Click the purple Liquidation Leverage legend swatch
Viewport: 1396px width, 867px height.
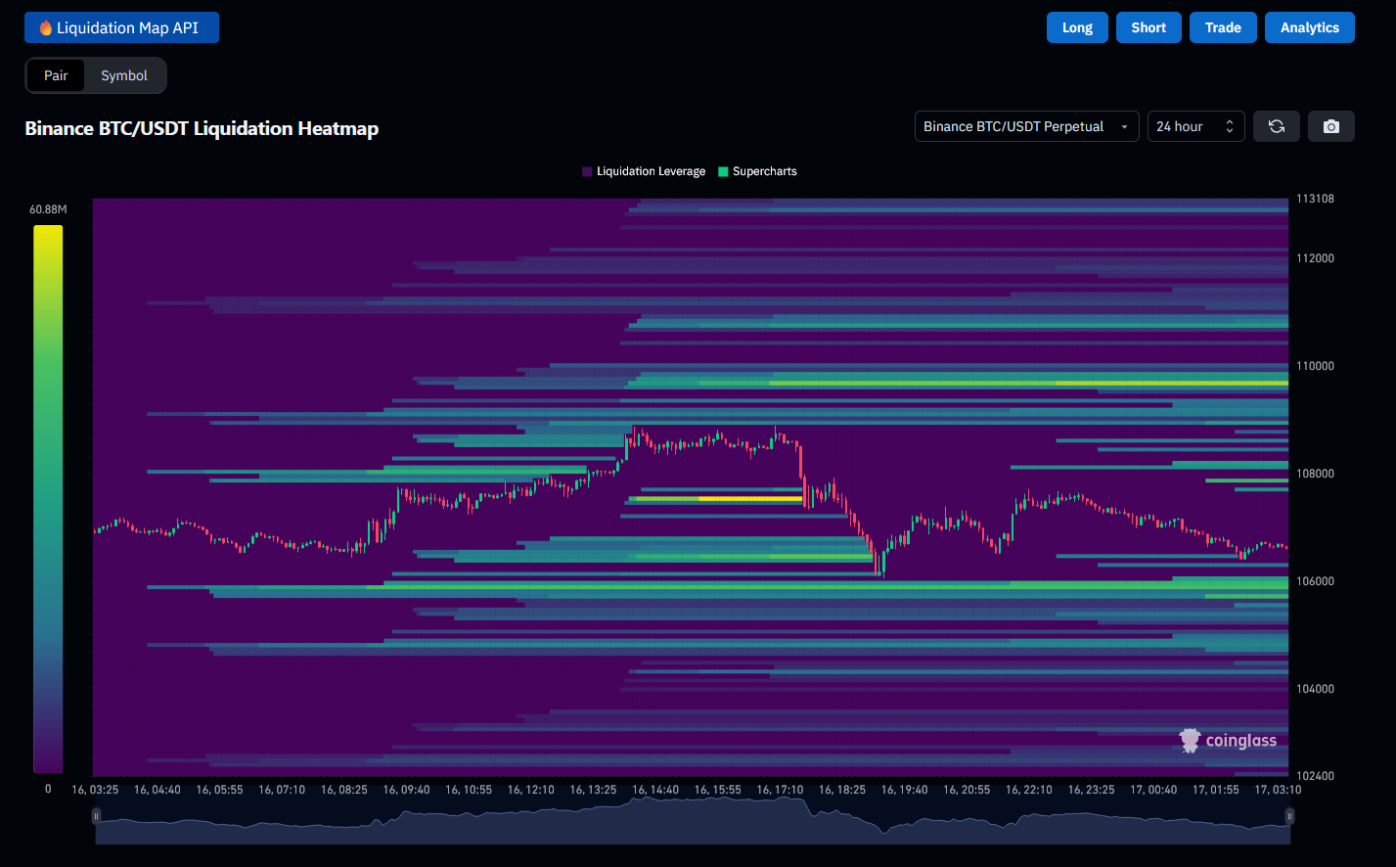pyautogui.click(x=587, y=171)
